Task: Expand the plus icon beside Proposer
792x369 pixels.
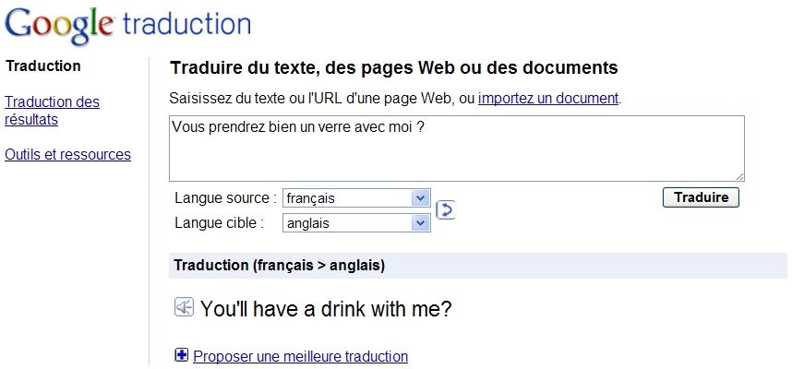Action: [x=181, y=355]
